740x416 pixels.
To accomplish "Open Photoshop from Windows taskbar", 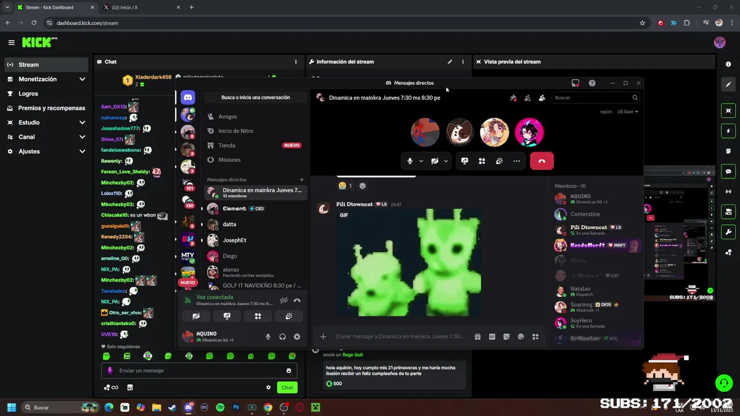I will tap(236, 407).
